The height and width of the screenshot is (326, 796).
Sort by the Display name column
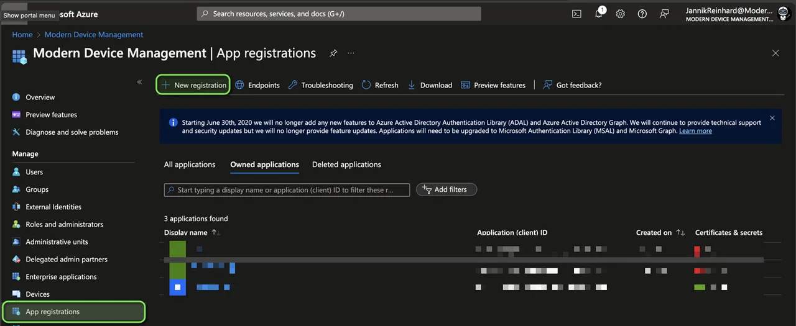coord(192,233)
